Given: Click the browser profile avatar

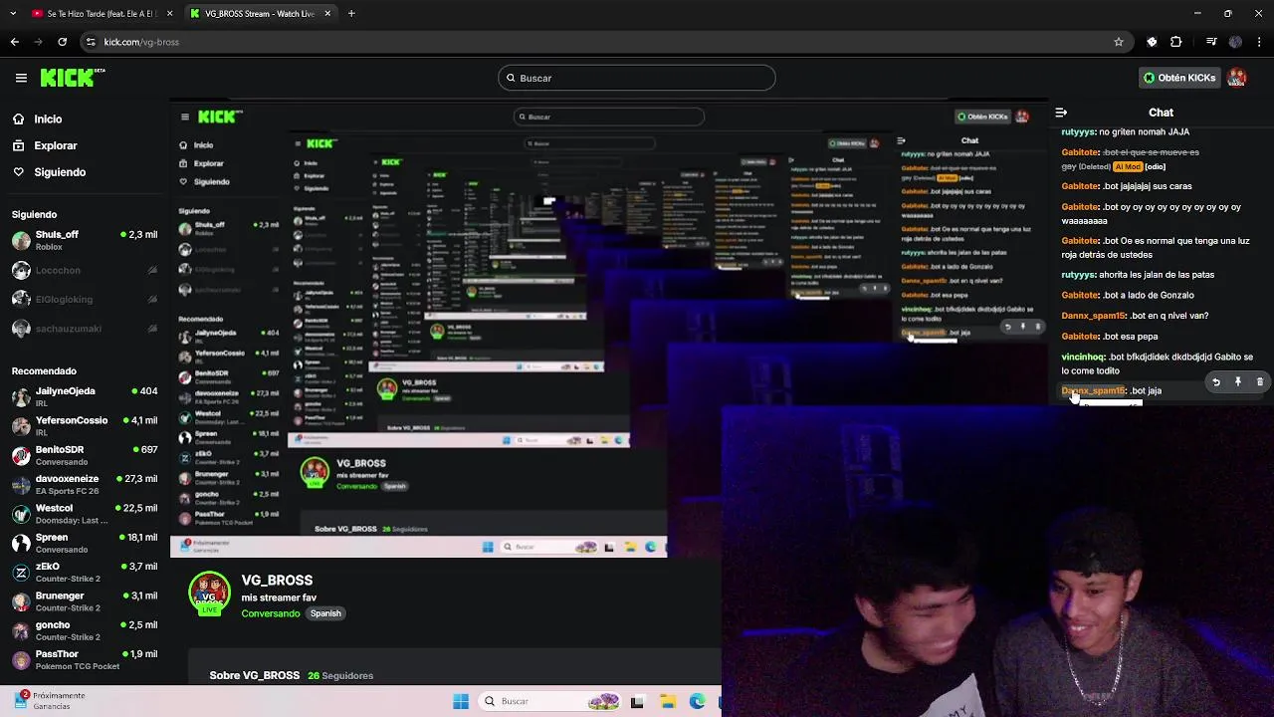Looking at the screenshot, I should (1235, 42).
